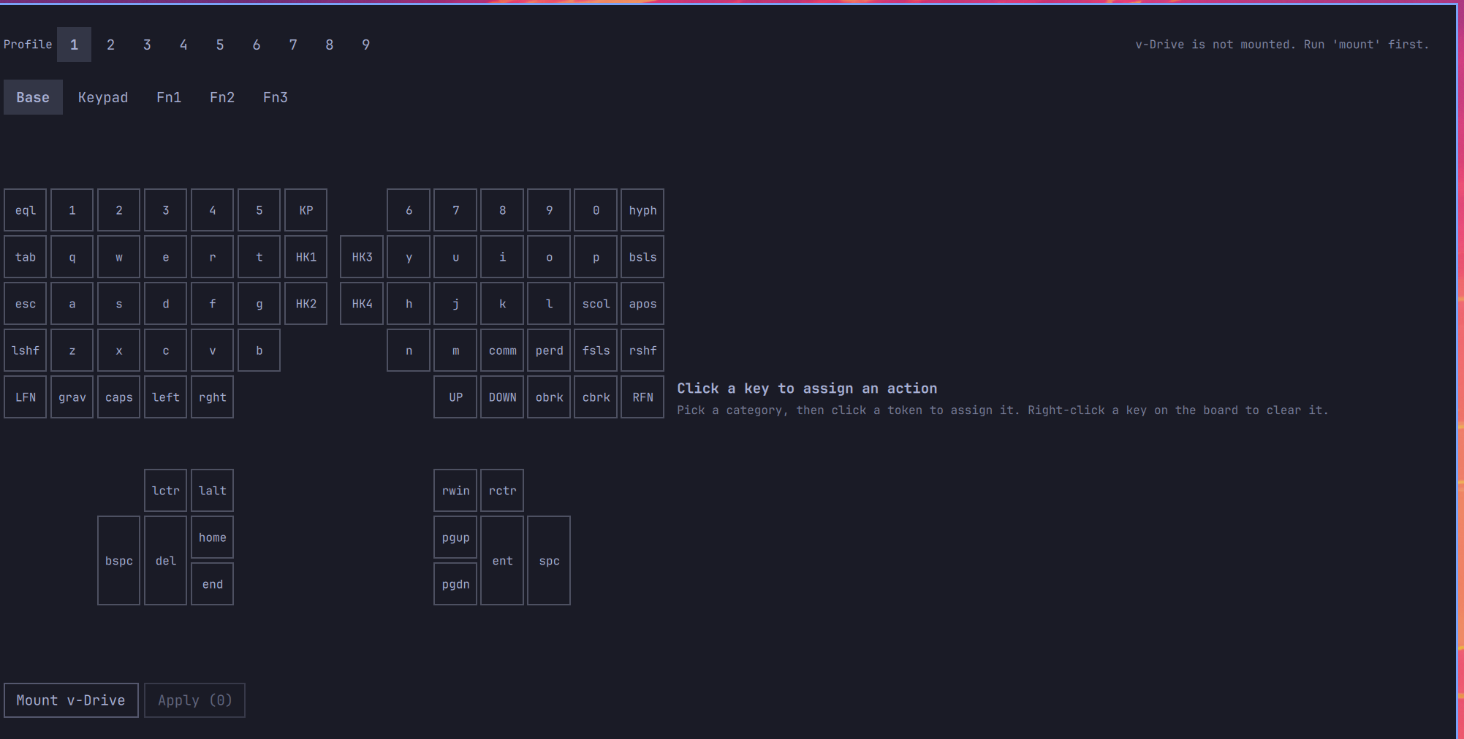This screenshot has width=1464, height=739.
Task: Choose Profile 9
Action: pyautogui.click(x=366, y=45)
